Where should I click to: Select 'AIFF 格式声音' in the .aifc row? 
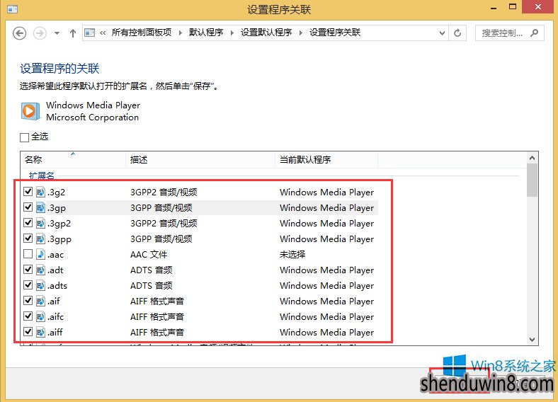tap(157, 316)
